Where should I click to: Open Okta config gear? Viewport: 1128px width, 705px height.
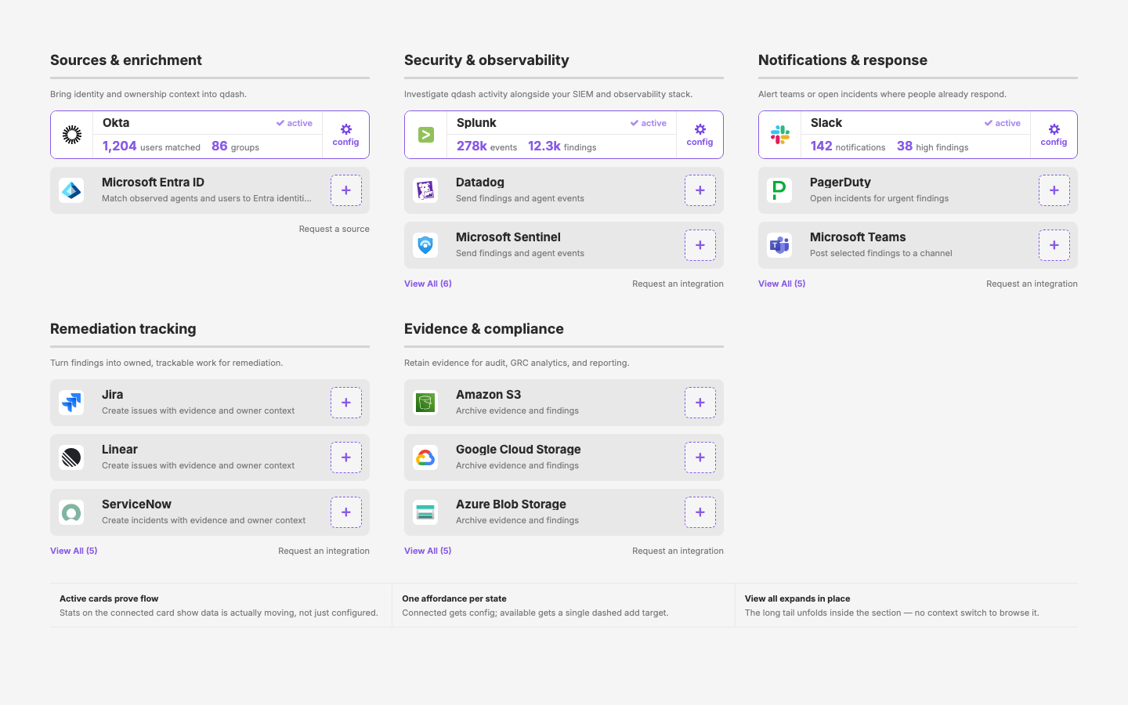[345, 135]
